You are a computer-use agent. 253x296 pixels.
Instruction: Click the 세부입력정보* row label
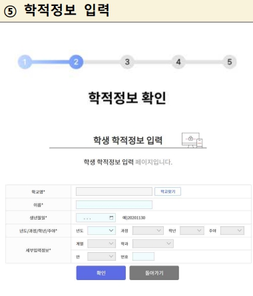pyautogui.click(x=38, y=250)
